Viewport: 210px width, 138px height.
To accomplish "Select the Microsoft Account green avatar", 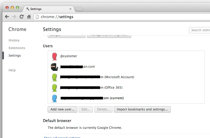I will pos(54,77).
